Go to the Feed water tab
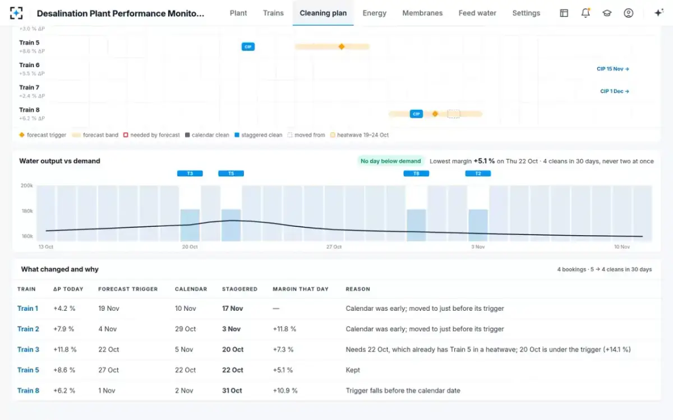 (x=477, y=13)
